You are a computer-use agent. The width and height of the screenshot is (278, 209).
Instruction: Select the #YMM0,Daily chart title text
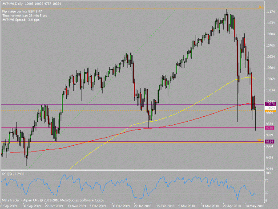[x=12, y=4]
